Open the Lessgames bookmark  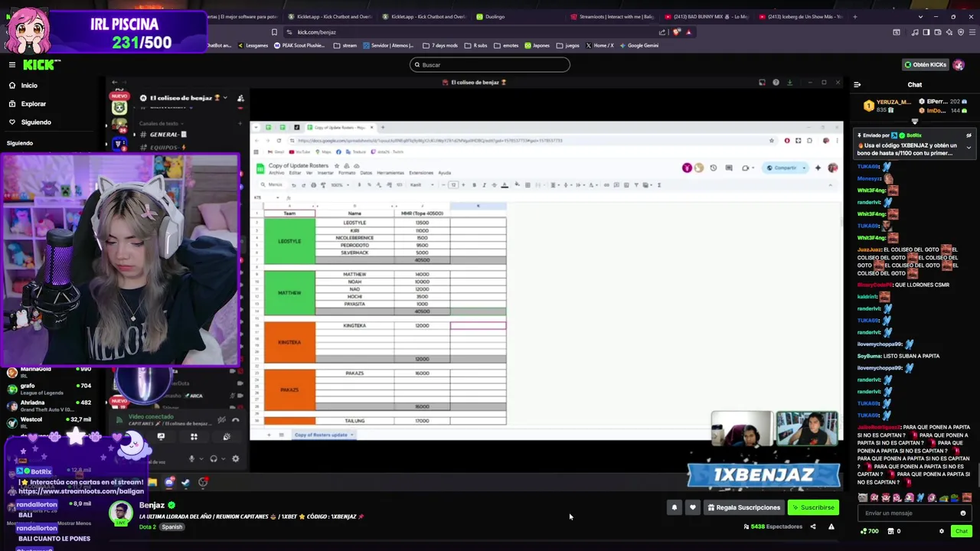coord(253,45)
